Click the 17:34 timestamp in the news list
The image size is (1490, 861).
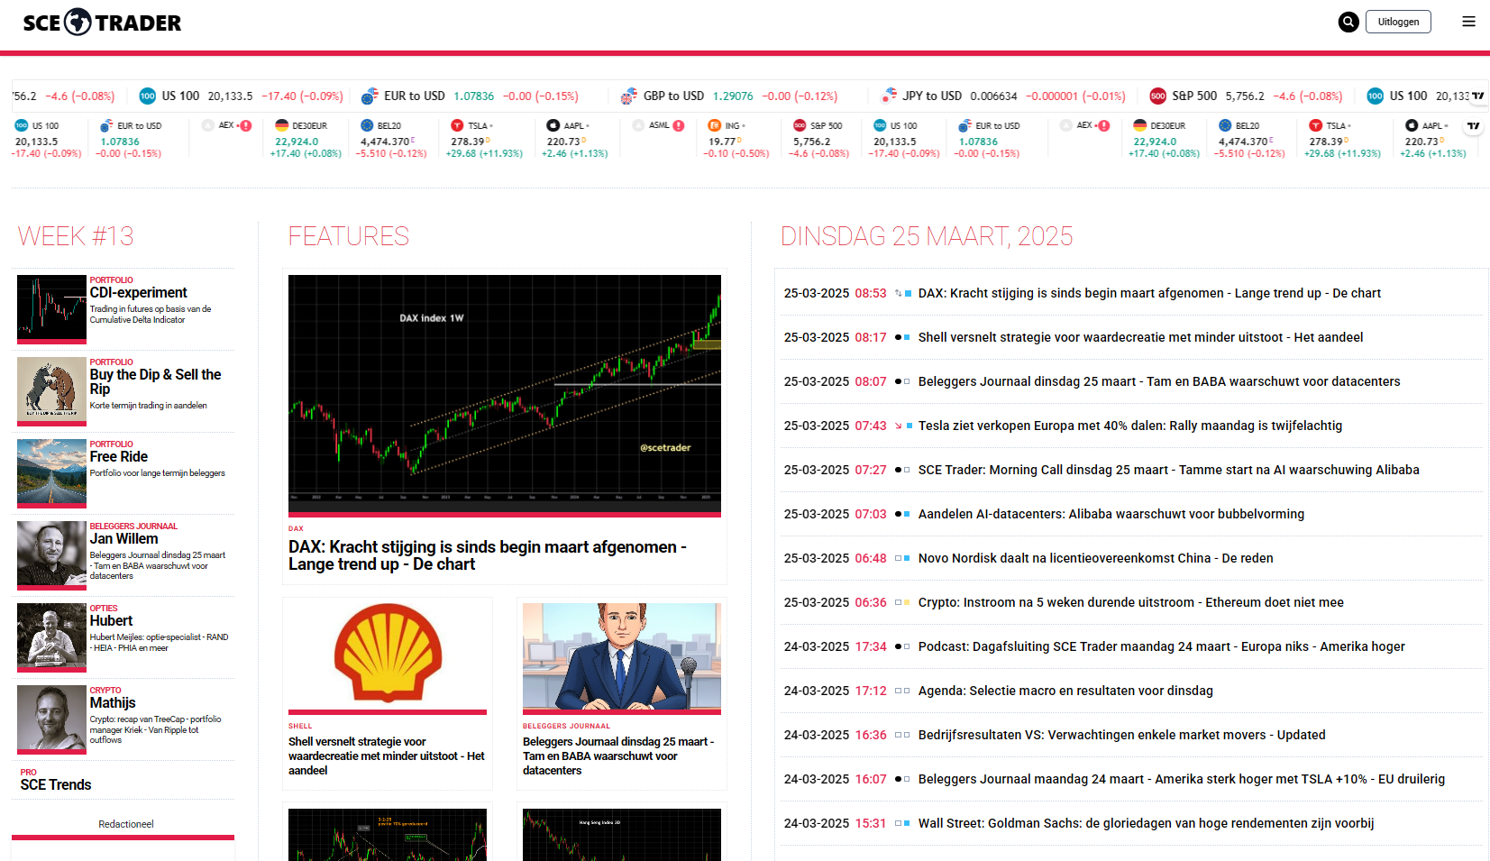871,646
